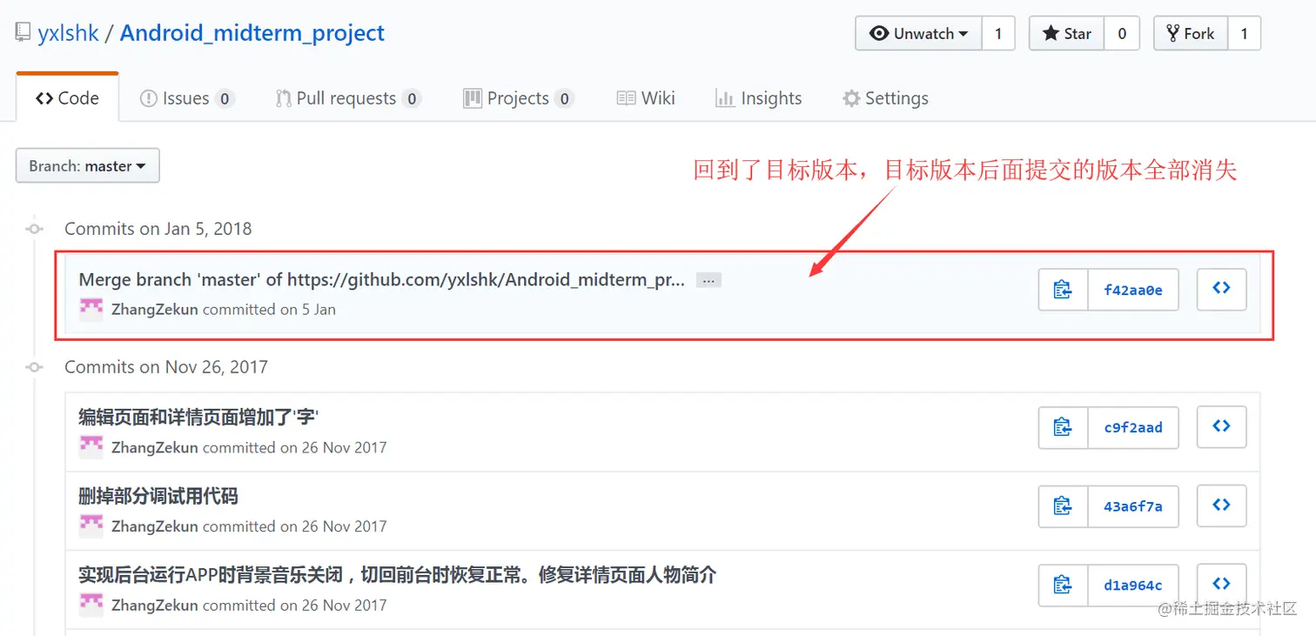Open the watchers count 1
Image resolution: width=1316 pixels, height=636 pixels.
[998, 34]
